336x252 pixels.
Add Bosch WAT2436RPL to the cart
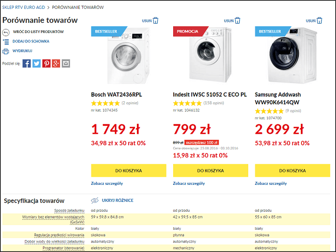click(x=128, y=170)
